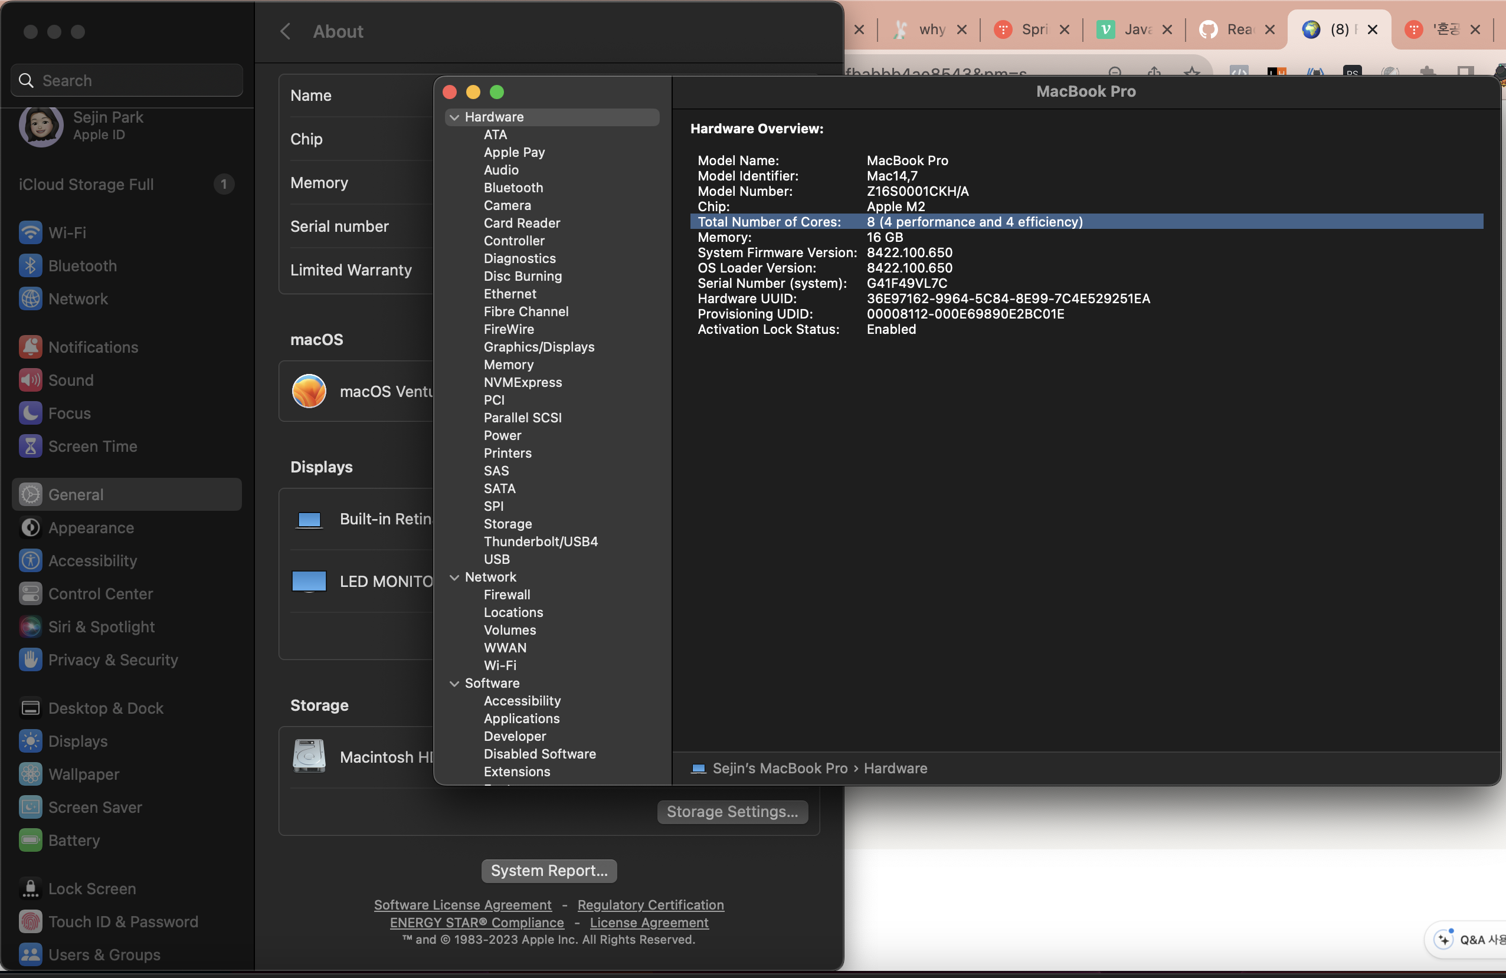
Task: Select Power in Hardware list
Action: tap(502, 435)
